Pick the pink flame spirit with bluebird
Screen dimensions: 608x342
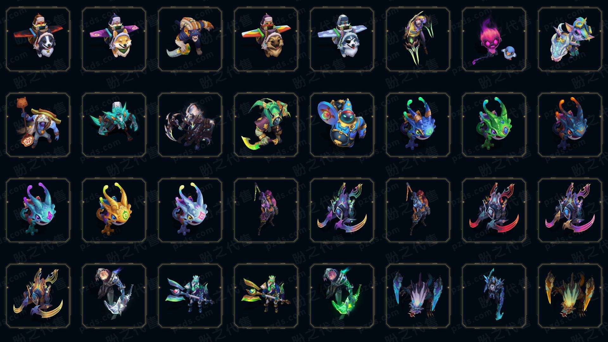pos(494,40)
